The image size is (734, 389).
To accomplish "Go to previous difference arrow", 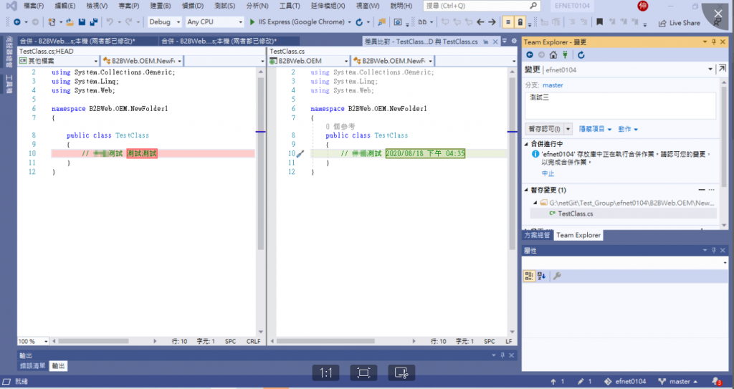I will [480, 22].
